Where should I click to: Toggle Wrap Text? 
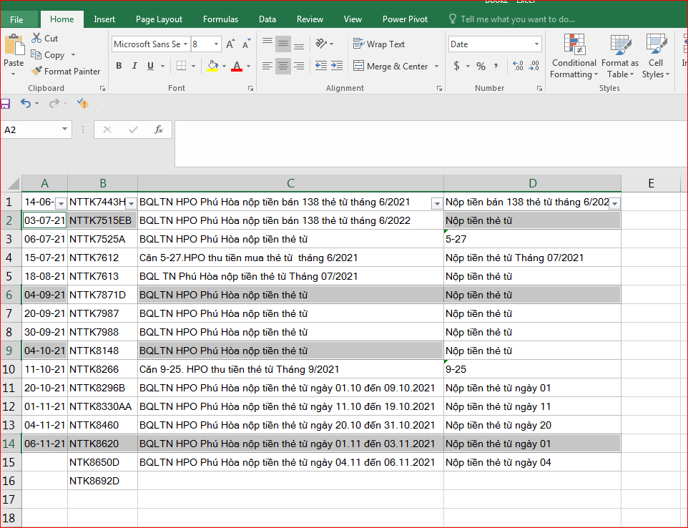point(379,44)
